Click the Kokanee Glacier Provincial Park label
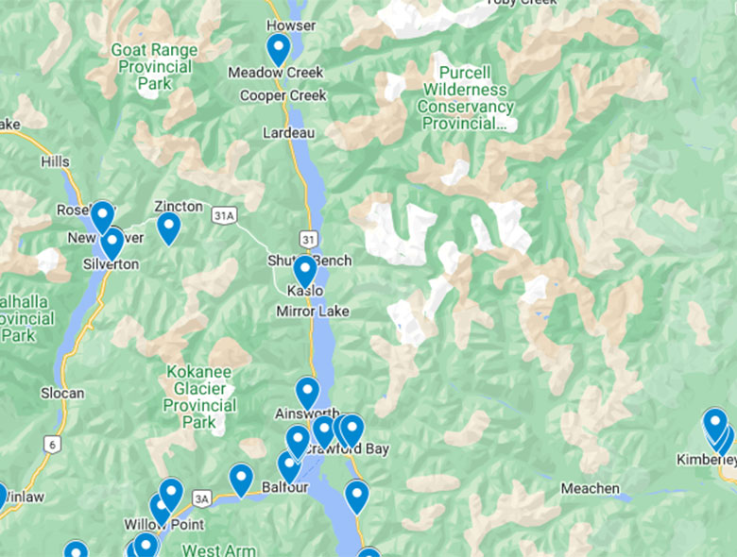737x557 pixels. click(x=199, y=397)
